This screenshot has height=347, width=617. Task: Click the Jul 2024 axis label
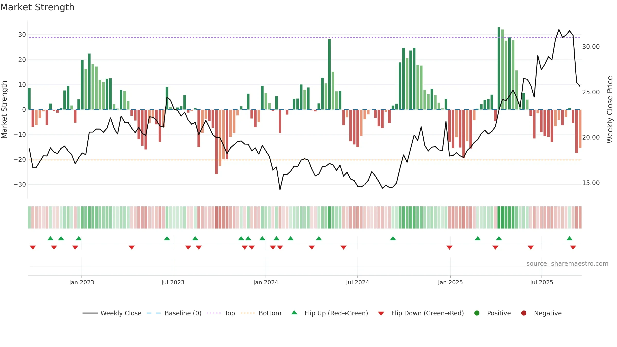pyautogui.click(x=357, y=282)
